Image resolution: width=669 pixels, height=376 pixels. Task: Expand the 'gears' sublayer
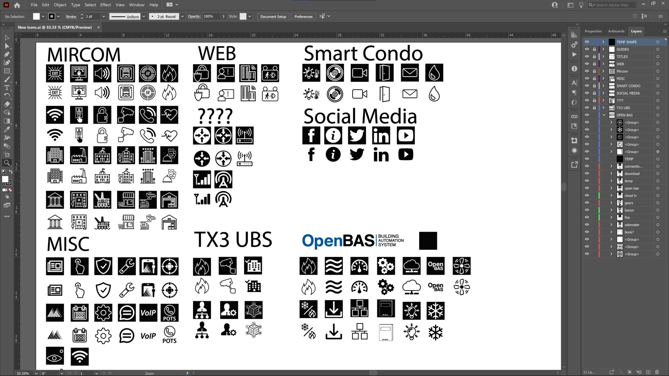click(x=611, y=203)
